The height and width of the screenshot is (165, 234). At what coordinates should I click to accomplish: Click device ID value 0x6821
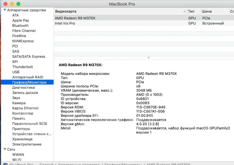(142, 99)
